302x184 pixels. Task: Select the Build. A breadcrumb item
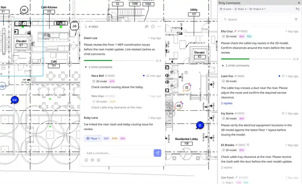[x=240, y=9]
